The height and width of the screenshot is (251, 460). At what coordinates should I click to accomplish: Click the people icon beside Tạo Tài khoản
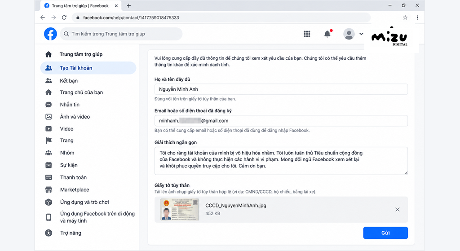(49, 68)
